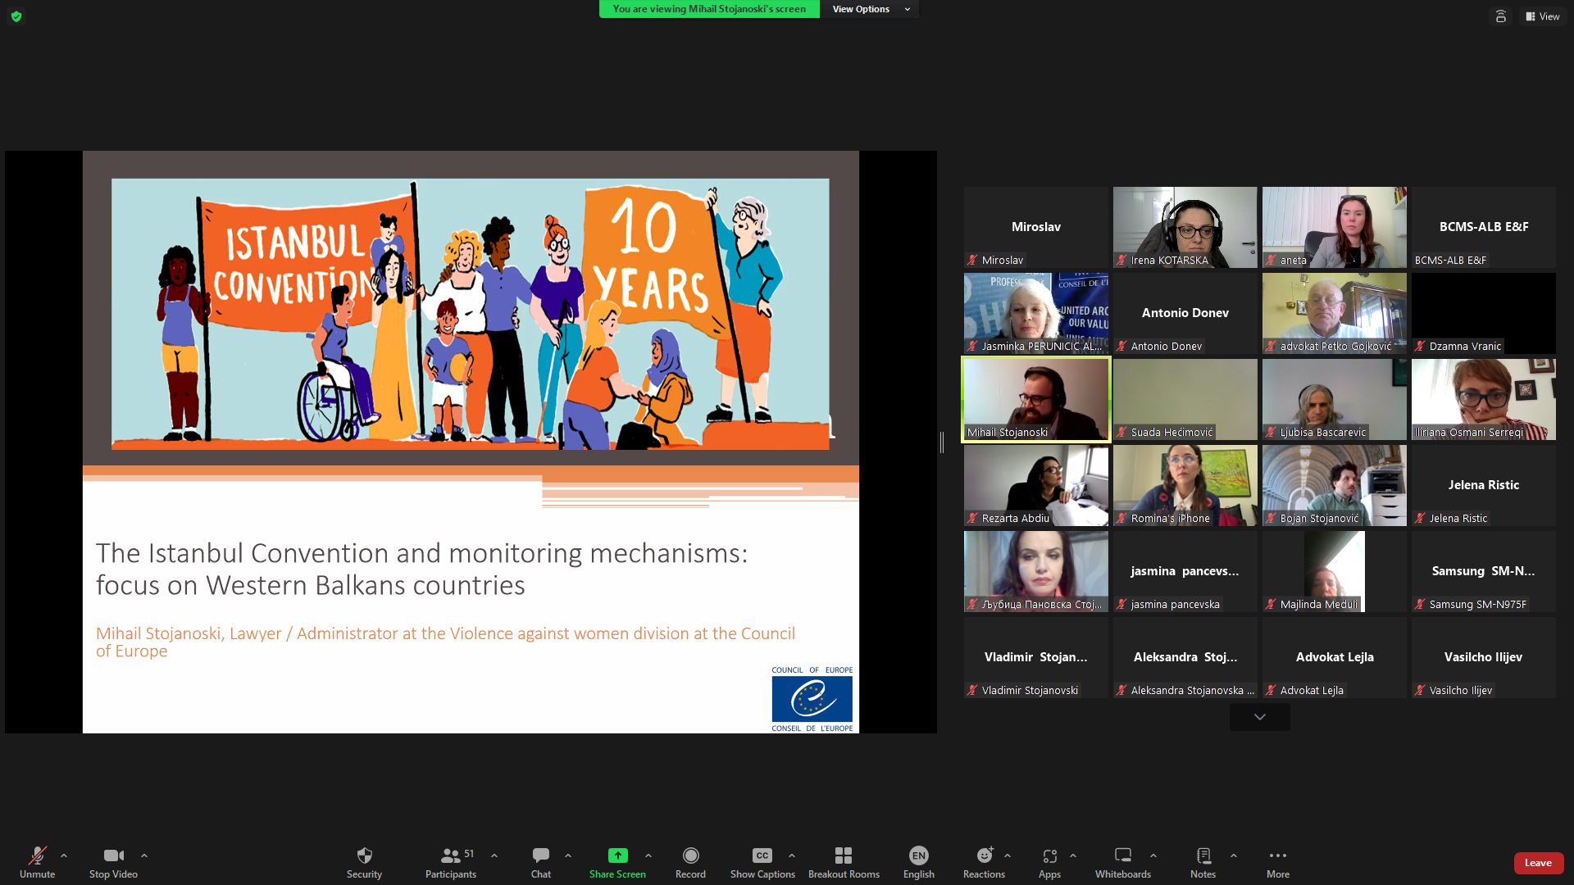Screen dimensions: 1574x885
Task: Expand the arrow next to Share Screen
Action: (x=648, y=855)
